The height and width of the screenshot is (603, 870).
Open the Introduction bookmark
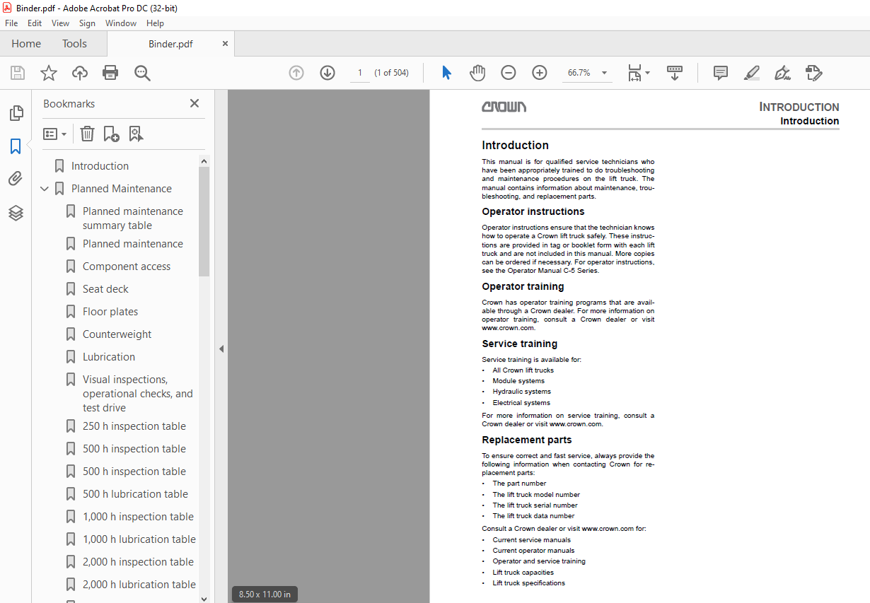[x=100, y=166]
